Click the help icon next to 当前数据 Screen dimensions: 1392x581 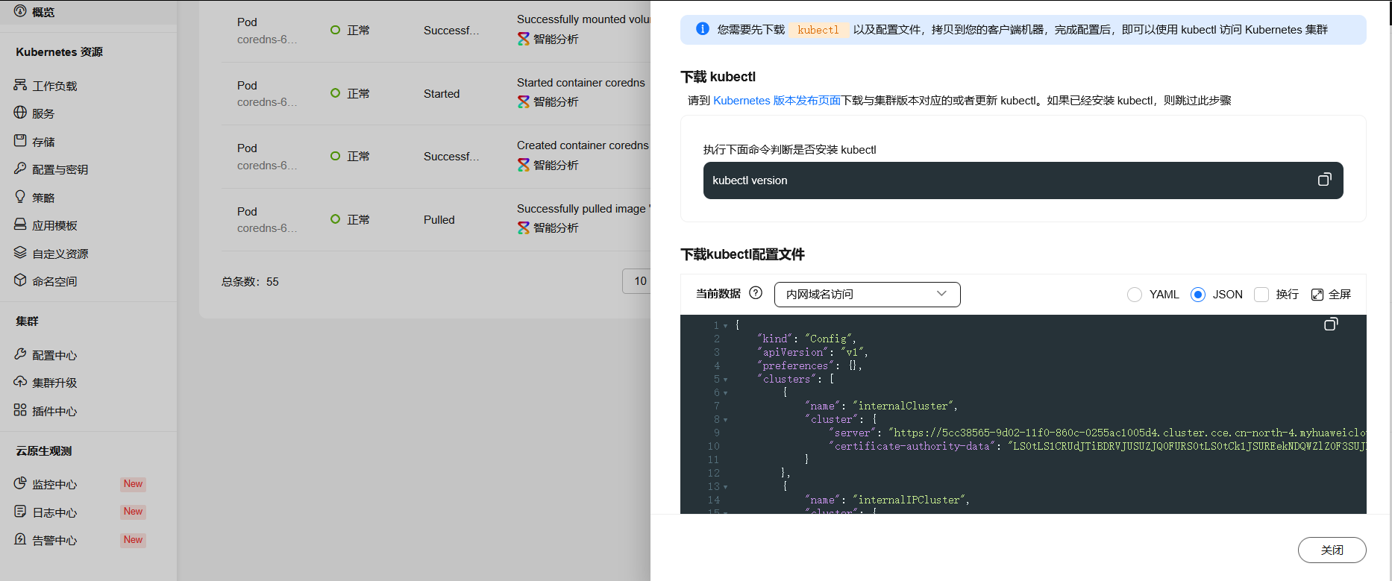[x=756, y=293]
